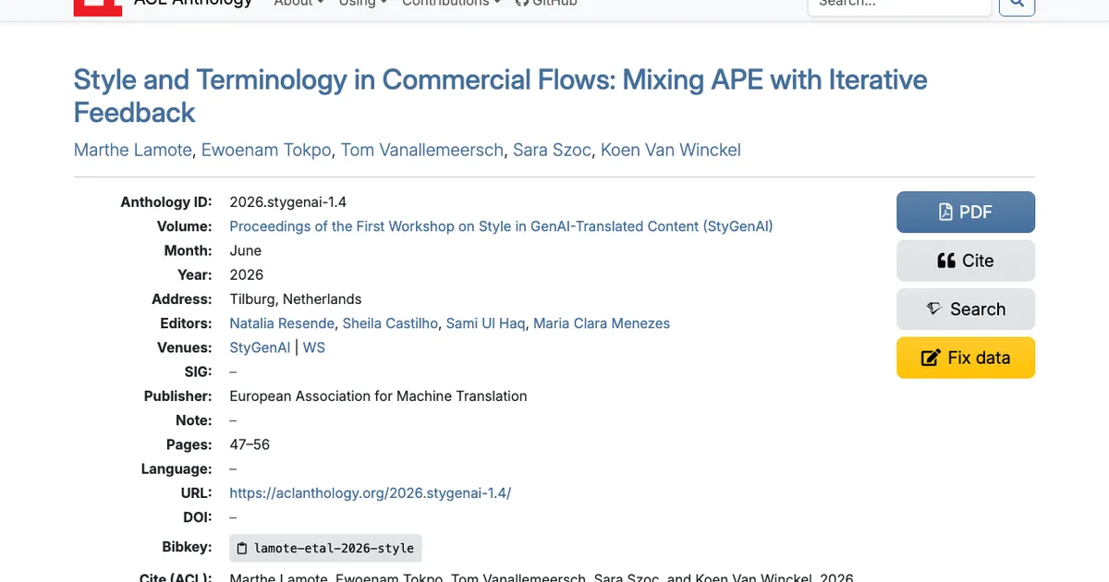
Task: Open author Koen Van Winckel's page
Action: [671, 150]
